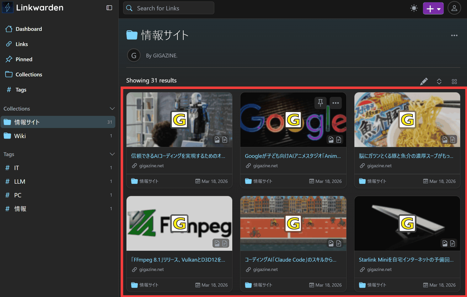The image size is (467, 297).
Task: Open the view layout grid icon
Action: (x=454, y=81)
